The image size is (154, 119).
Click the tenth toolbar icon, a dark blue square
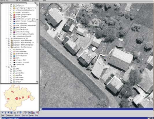tap(30, 113)
